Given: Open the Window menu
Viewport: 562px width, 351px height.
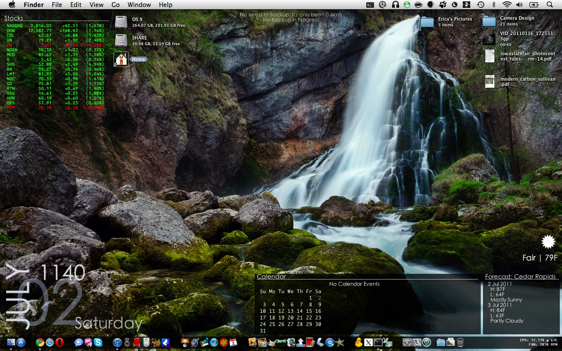Looking at the screenshot, I should [139, 5].
